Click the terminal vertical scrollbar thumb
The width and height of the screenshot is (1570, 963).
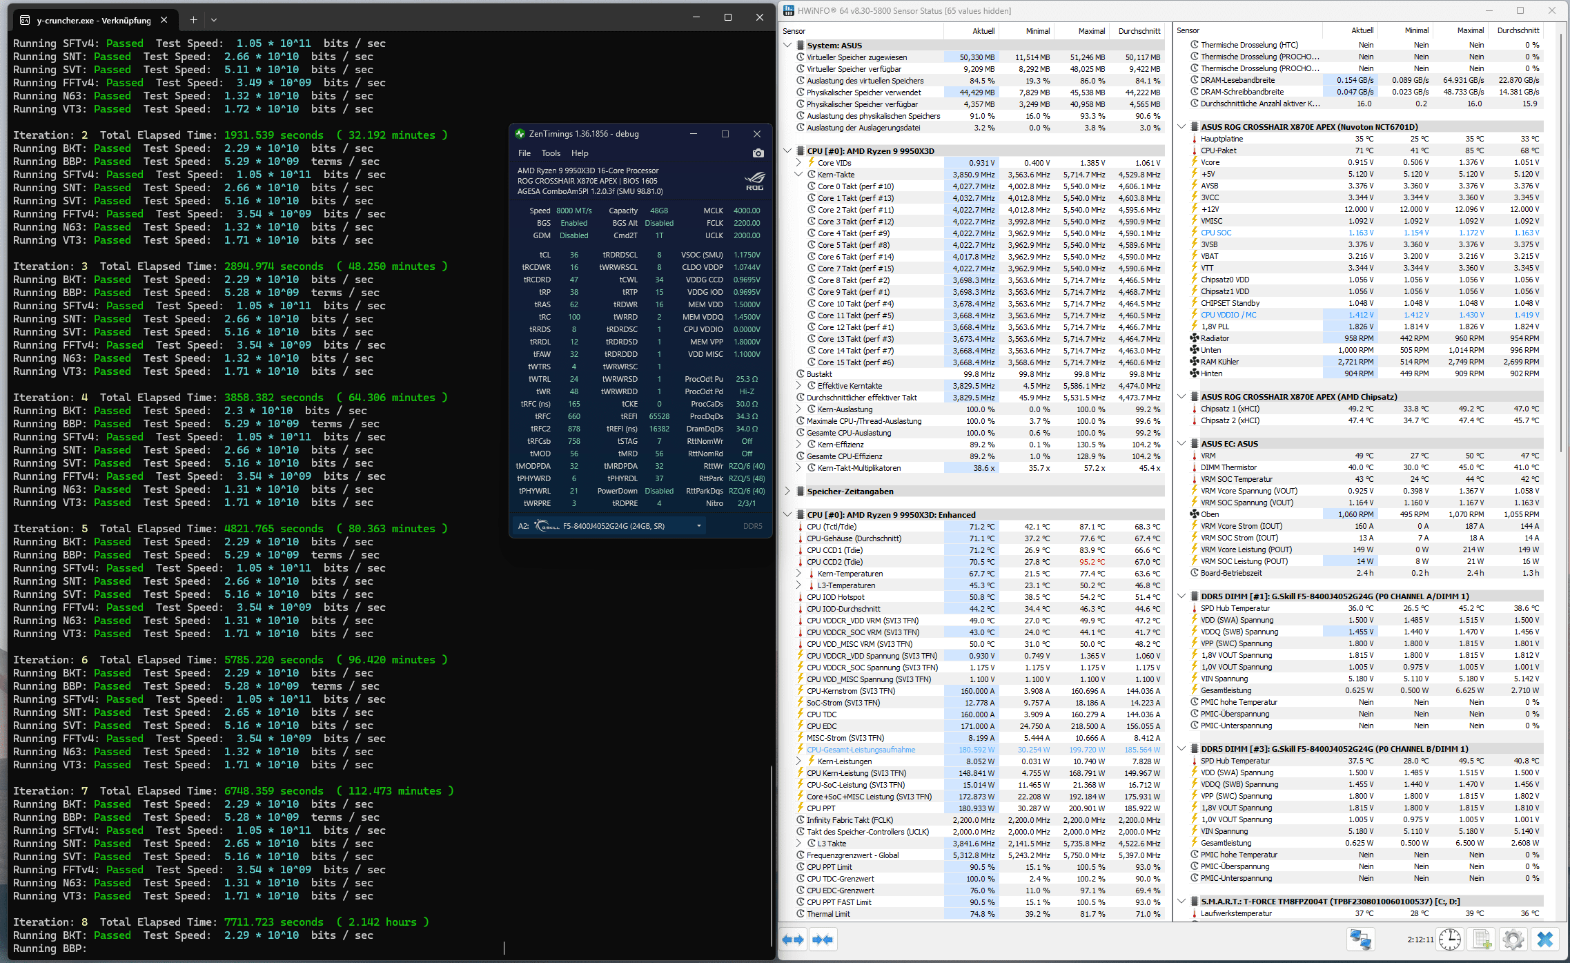[771, 856]
